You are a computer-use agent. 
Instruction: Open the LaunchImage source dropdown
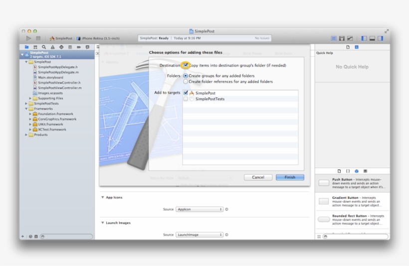tap(200, 235)
